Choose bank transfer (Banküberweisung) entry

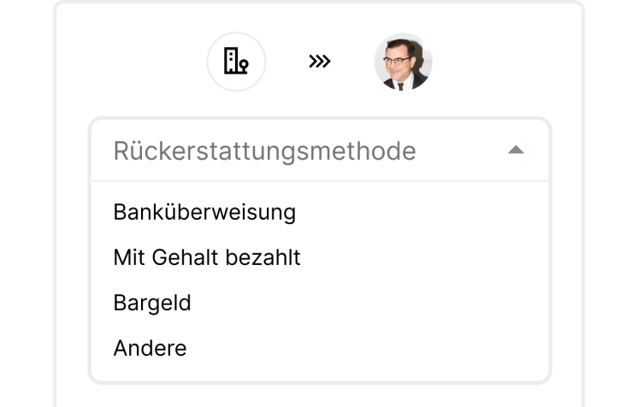point(204,212)
